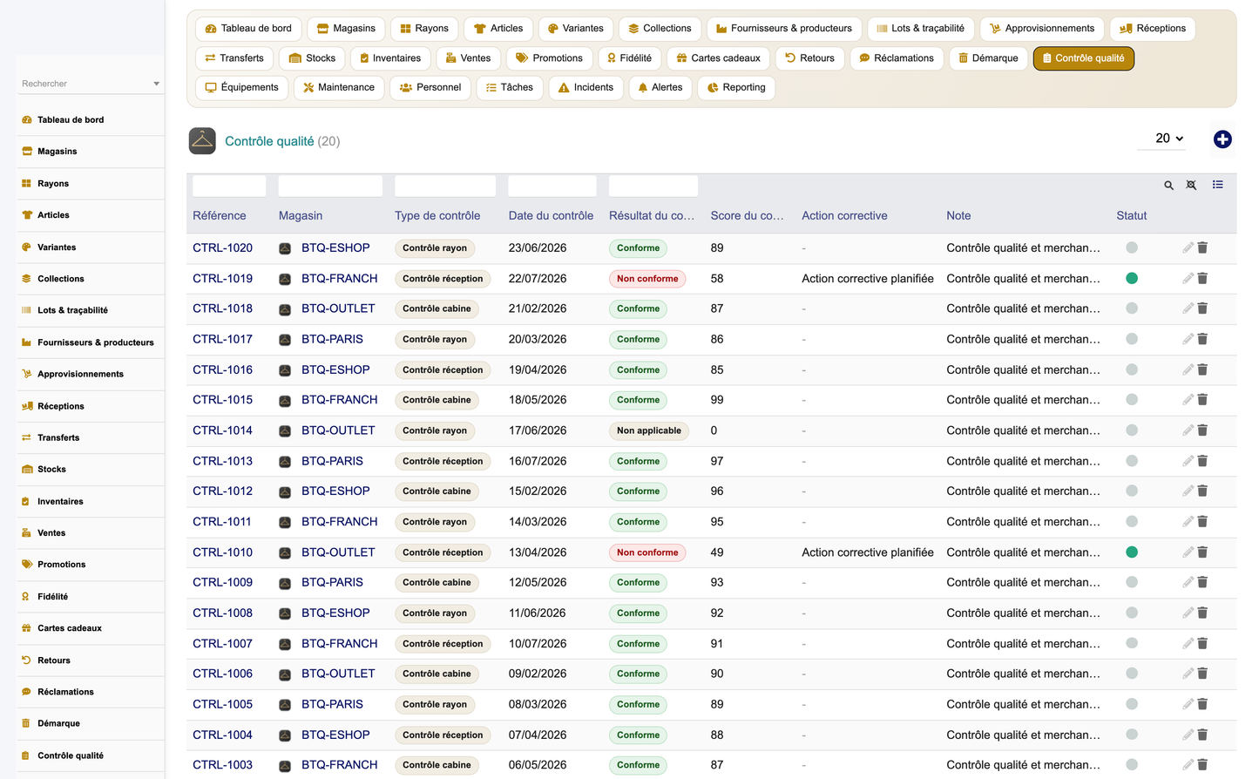
Task: Click trash delete icon for CTRL-1019
Action: point(1202,278)
